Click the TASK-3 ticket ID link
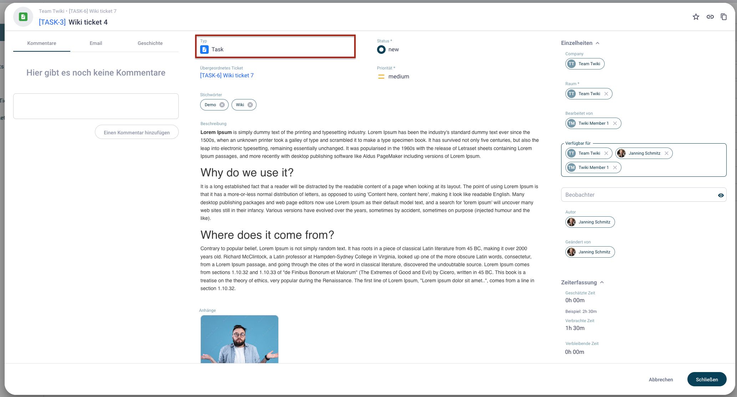 [x=52, y=22]
